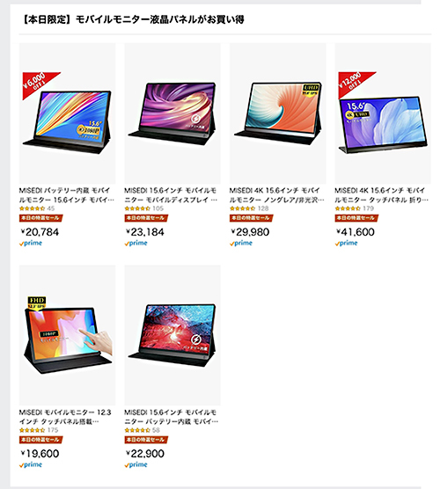Viewport: 440px width, 489px height.
Task: Open the star rating with 58 reviews
Action: (x=142, y=430)
